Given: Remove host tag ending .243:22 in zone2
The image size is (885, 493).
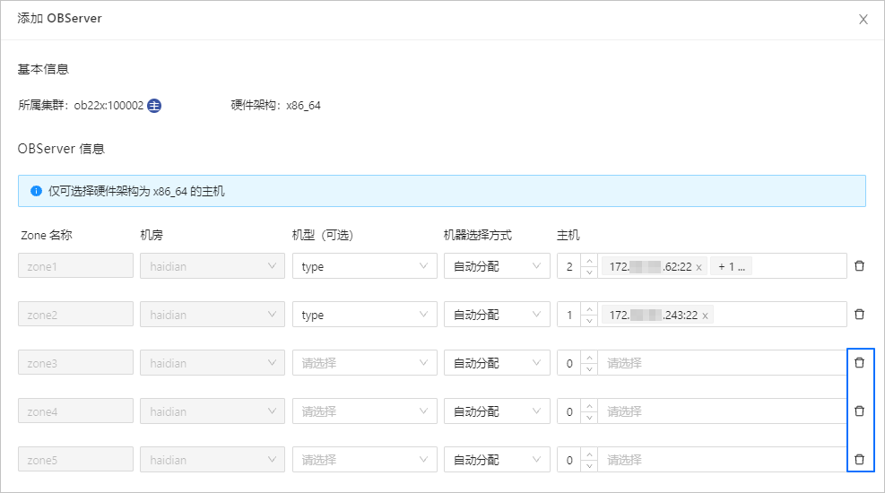Looking at the screenshot, I should point(705,316).
